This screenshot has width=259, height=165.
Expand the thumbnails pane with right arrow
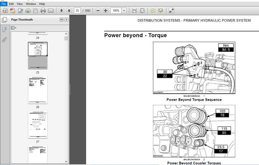pos(66,20)
